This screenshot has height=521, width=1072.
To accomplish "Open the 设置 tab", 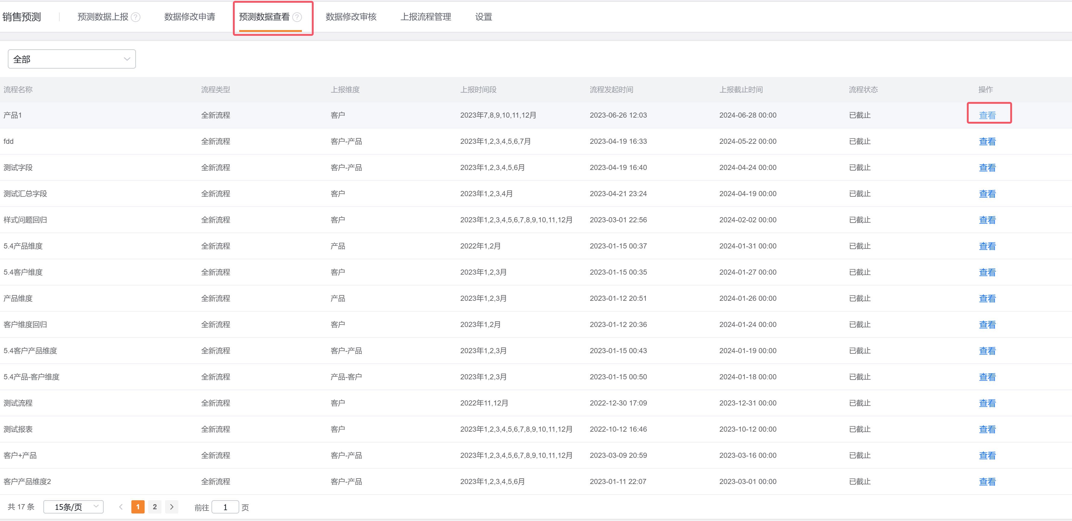I will coord(484,17).
